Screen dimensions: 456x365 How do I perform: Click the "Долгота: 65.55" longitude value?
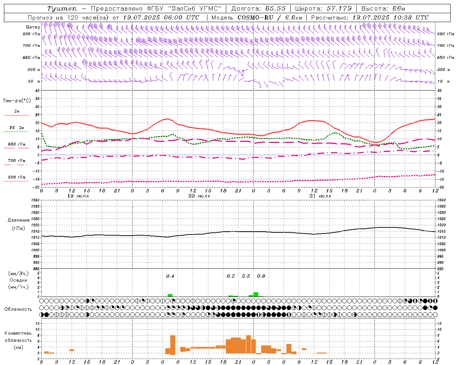point(258,9)
